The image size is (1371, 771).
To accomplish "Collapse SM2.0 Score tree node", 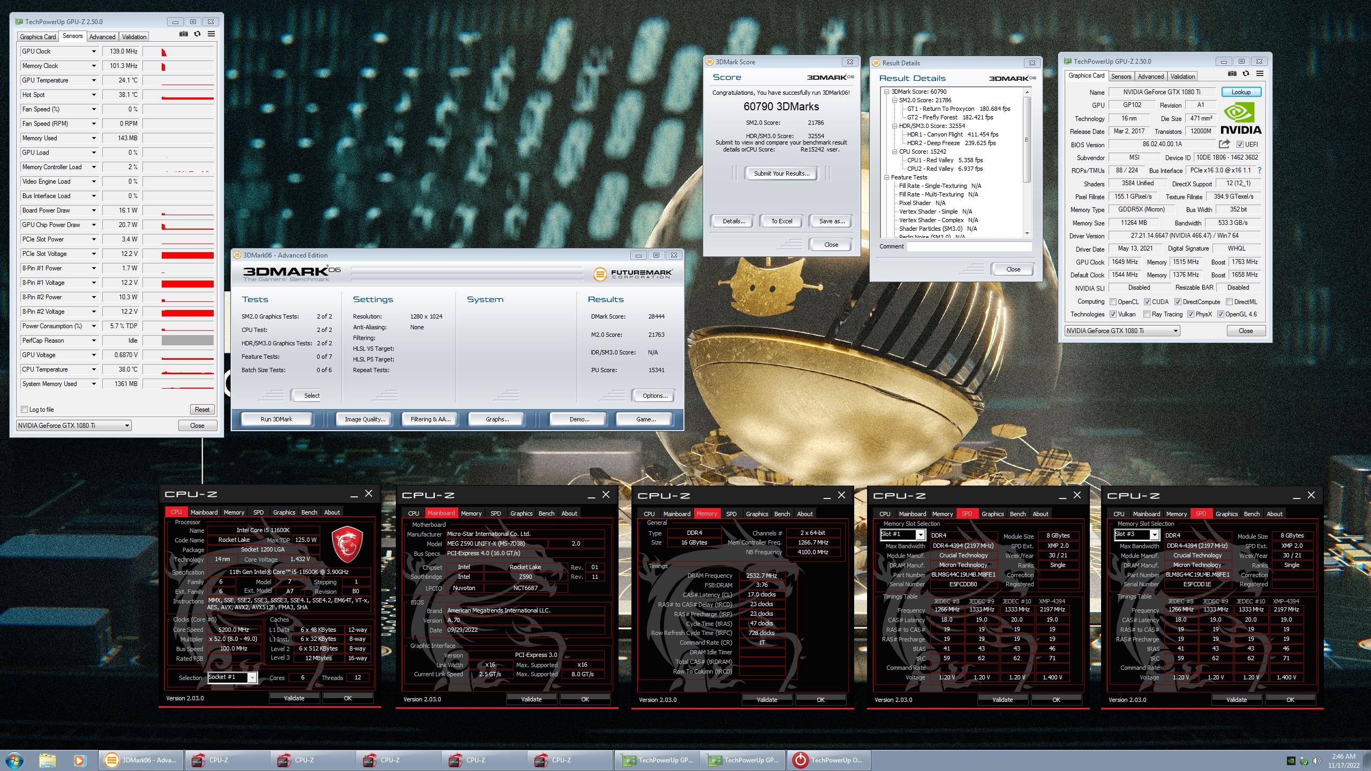I will (894, 100).
